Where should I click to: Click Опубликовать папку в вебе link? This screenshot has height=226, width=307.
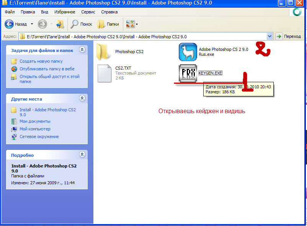tap(47, 69)
